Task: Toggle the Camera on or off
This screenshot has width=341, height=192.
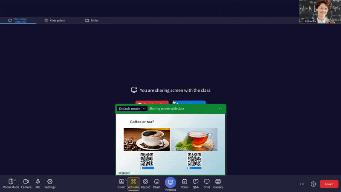Action: point(26,184)
